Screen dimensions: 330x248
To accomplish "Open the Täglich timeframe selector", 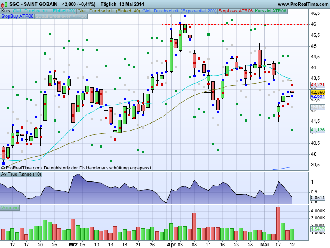I will click(108, 4).
